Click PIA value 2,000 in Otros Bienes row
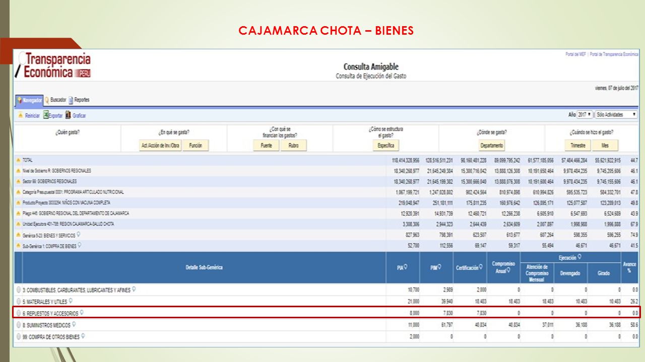Screen dimensions: 645x362 413,337
